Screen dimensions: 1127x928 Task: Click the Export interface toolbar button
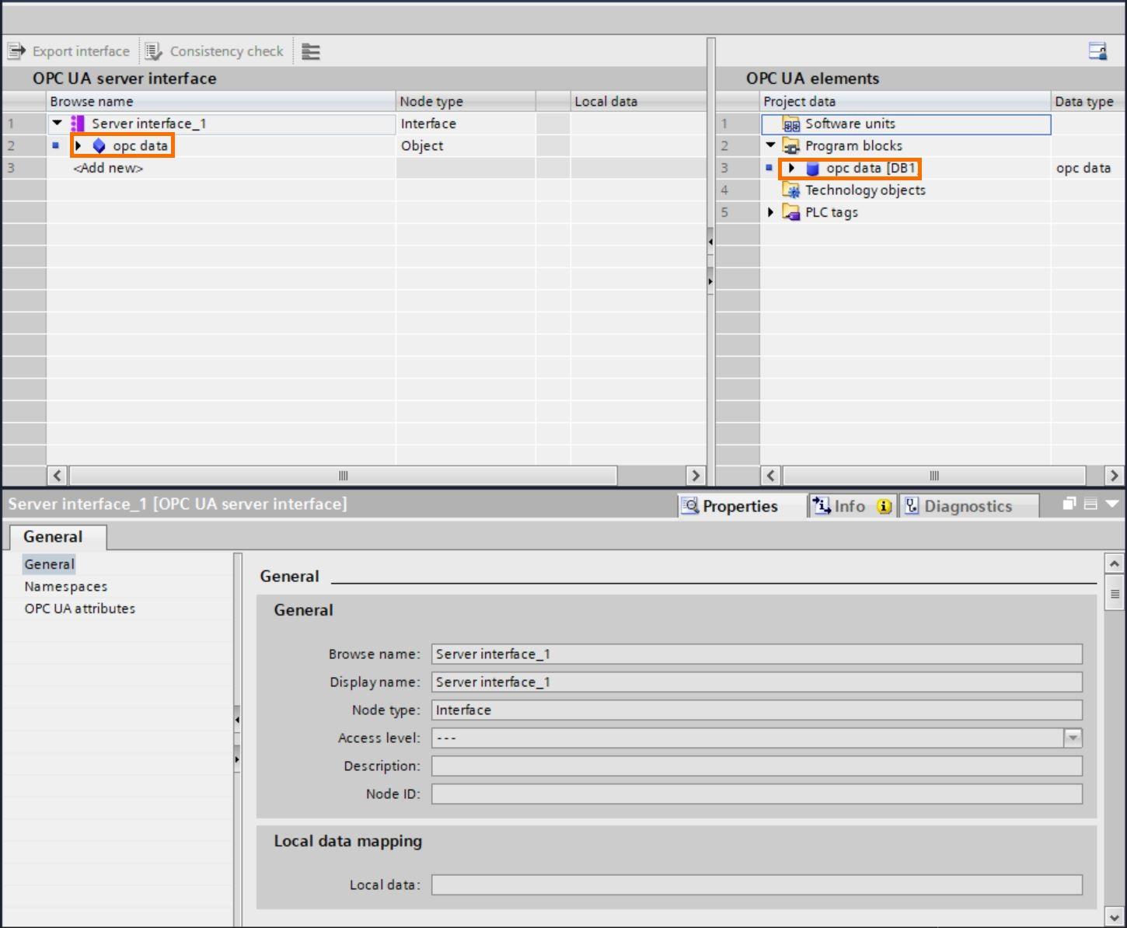(69, 51)
